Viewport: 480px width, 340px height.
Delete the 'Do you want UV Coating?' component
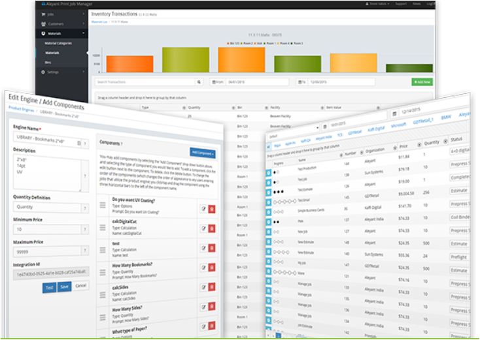[x=211, y=209]
